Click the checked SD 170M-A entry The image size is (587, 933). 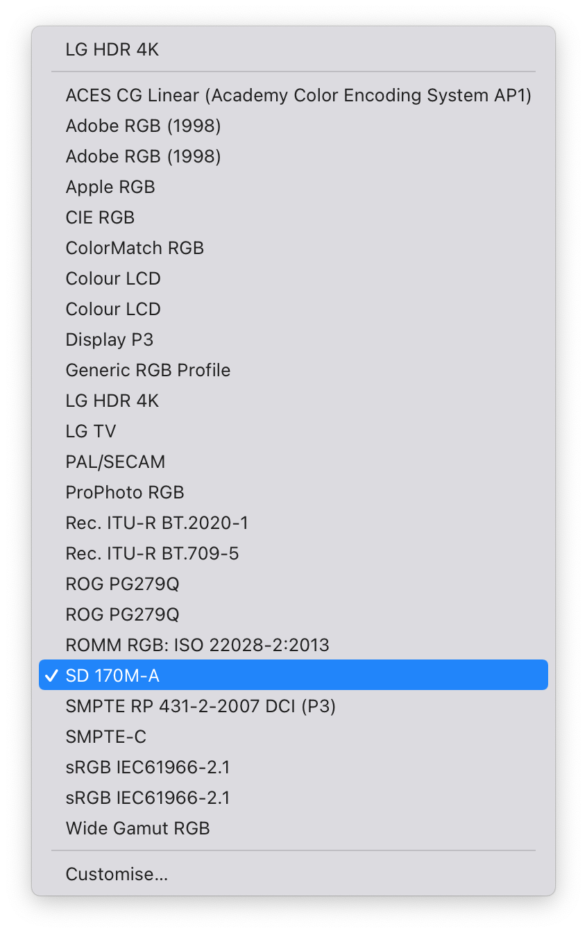click(112, 675)
